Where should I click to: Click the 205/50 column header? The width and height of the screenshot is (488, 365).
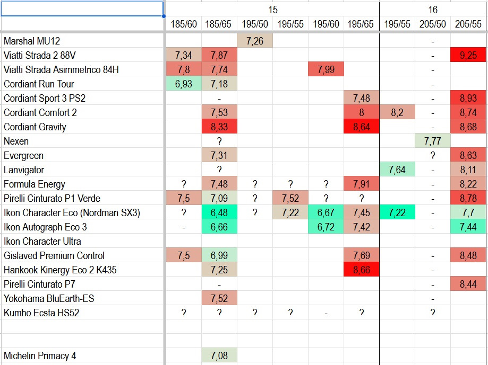point(433,24)
